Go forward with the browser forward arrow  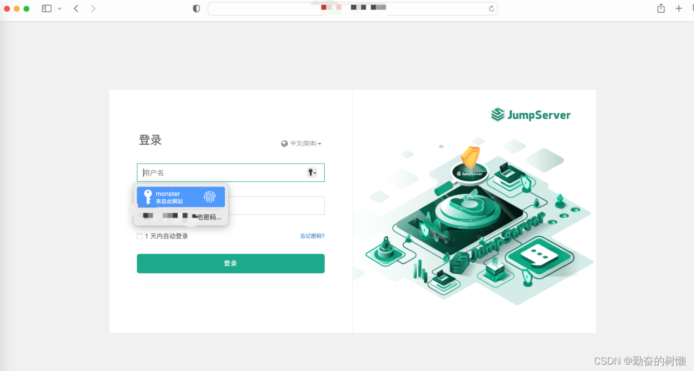[x=93, y=9]
